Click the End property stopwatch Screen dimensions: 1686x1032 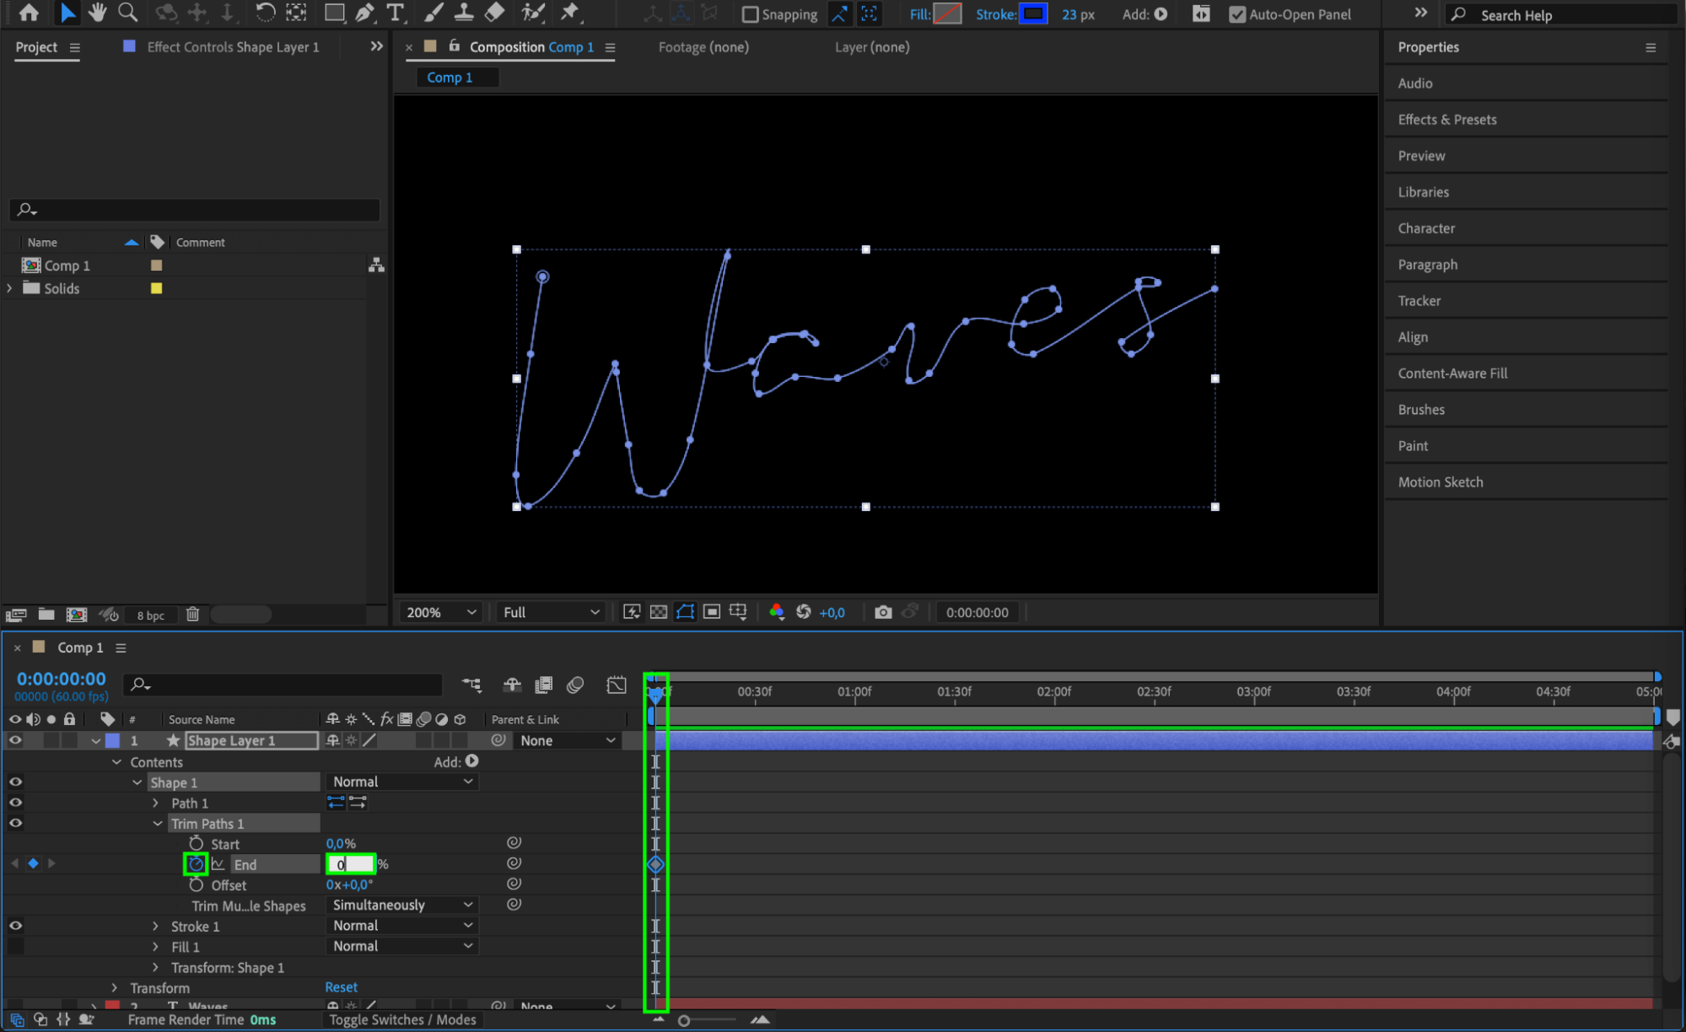196,863
